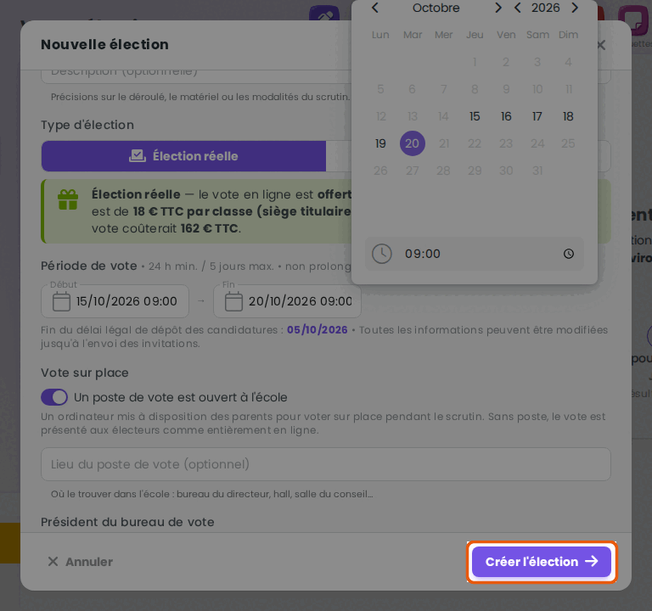Focus Lieu du poste de vote field
652x611 pixels.
pyautogui.click(x=326, y=464)
